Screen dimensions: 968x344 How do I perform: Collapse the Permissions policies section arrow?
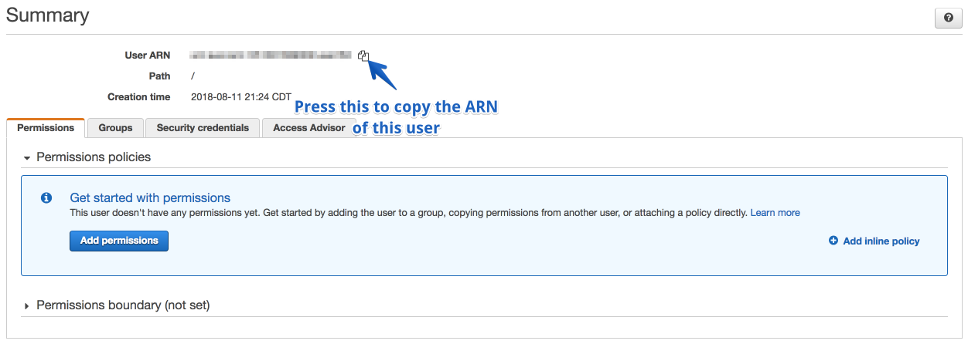point(27,157)
